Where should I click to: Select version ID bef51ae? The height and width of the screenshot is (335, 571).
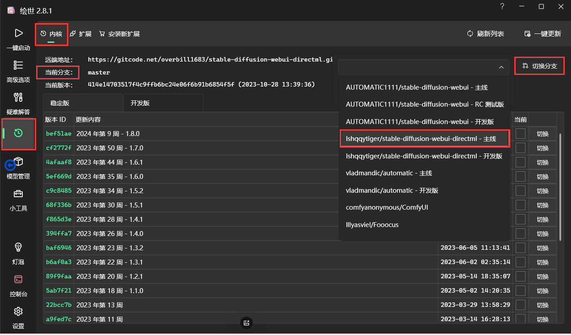pos(58,134)
